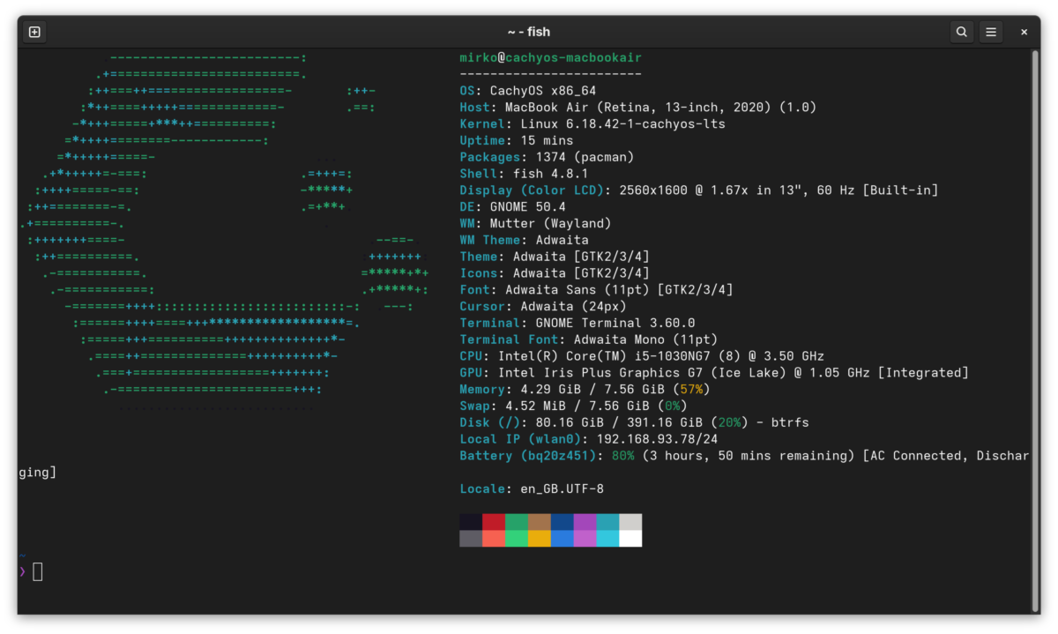Click the dark red color swatch
The height and width of the screenshot is (634, 1058).
click(x=494, y=522)
